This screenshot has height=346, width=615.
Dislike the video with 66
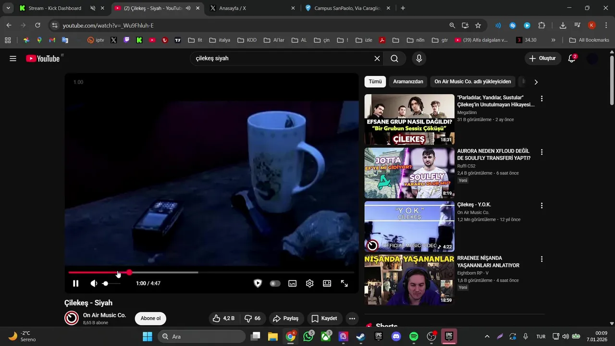pyautogui.click(x=253, y=319)
